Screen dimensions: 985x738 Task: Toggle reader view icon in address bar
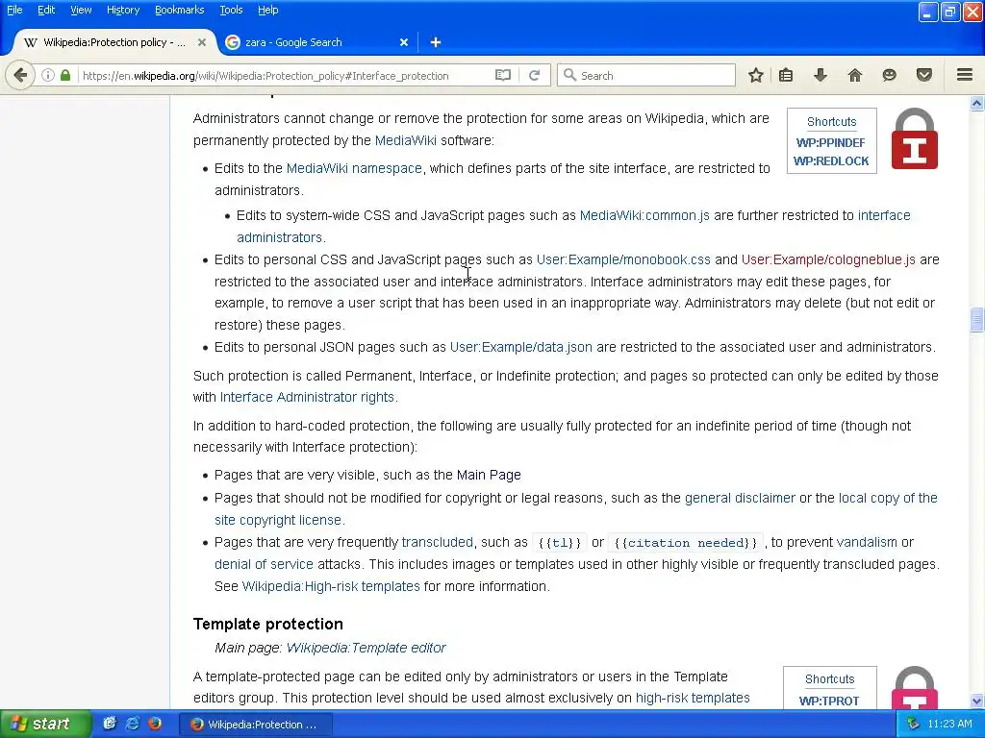[x=502, y=75]
